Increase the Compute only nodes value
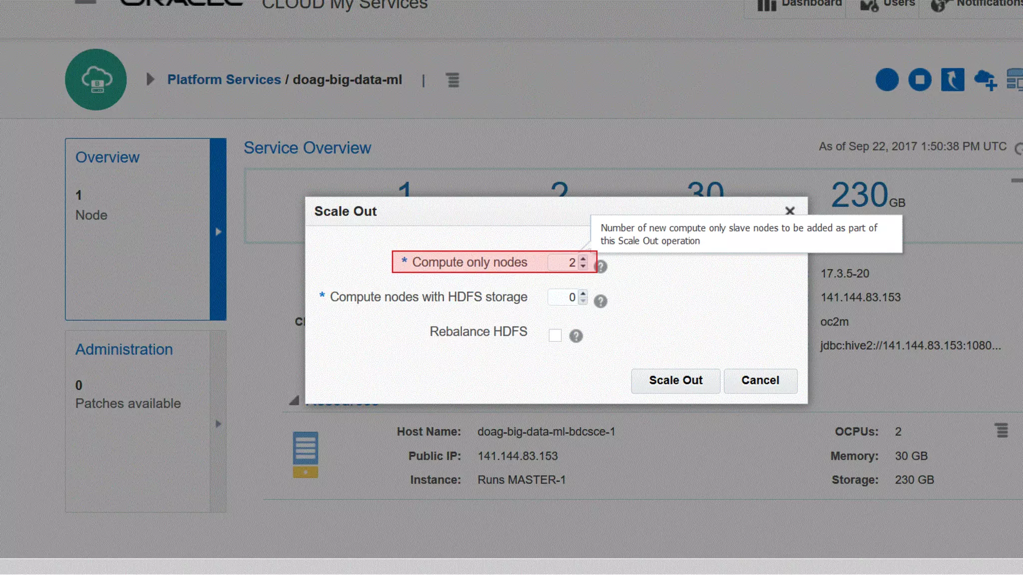Image resolution: width=1023 pixels, height=575 pixels. (583, 259)
